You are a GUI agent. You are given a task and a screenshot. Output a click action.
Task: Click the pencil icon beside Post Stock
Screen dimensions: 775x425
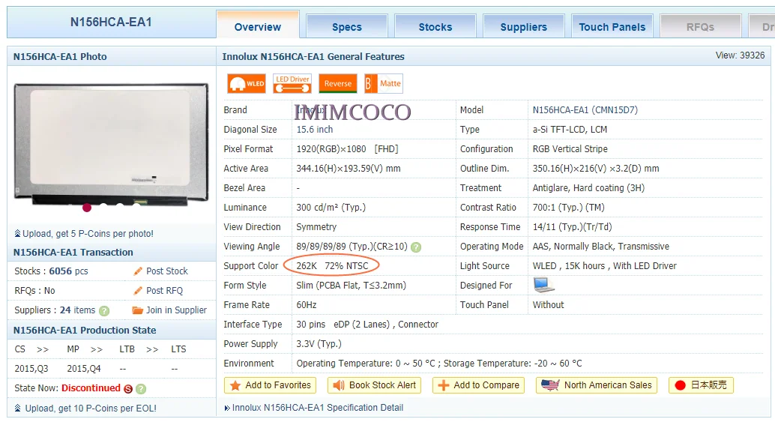(x=138, y=271)
